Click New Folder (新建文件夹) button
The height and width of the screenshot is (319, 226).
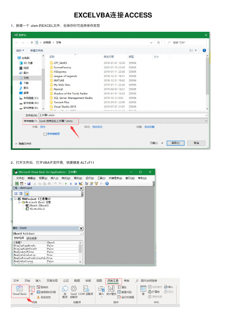coord(37,51)
